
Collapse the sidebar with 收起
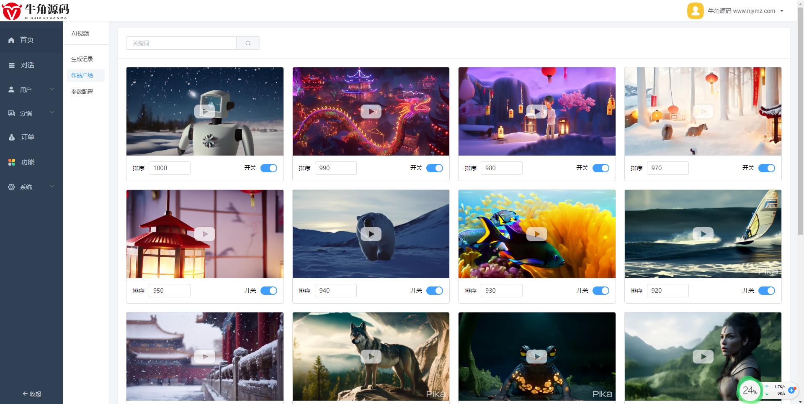(32, 394)
